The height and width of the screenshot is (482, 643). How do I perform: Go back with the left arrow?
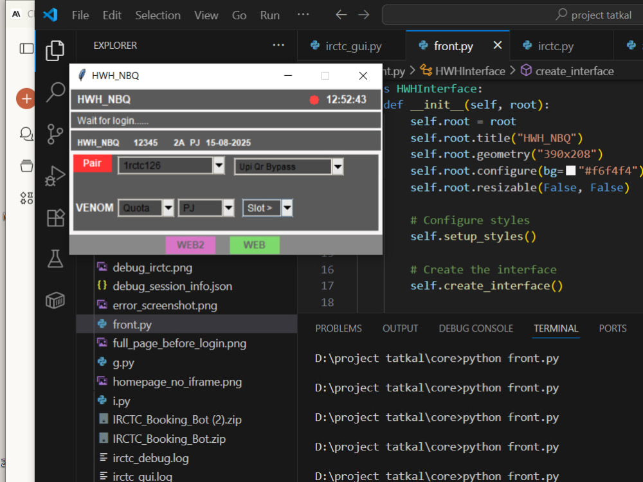(341, 15)
